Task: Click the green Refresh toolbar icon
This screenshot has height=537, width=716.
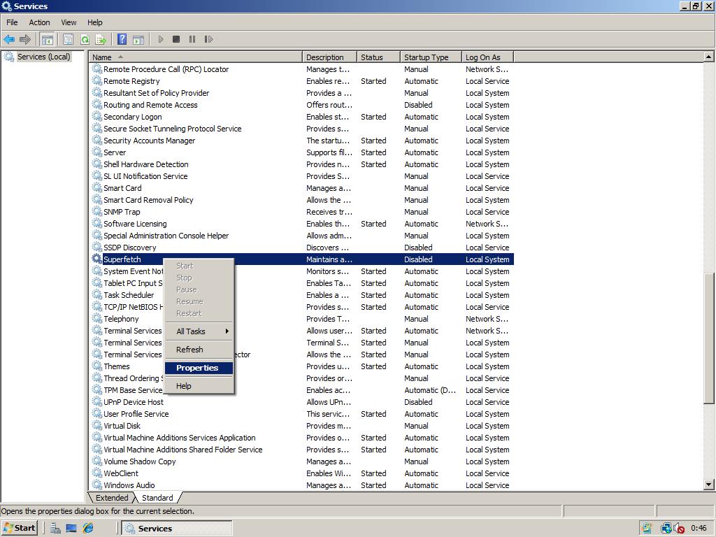Action: tap(85, 39)
